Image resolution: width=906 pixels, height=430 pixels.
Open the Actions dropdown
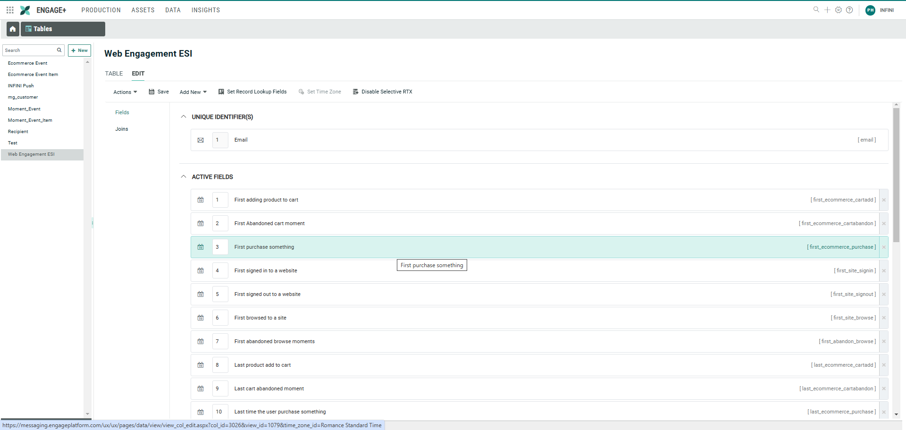pos(125,92)
